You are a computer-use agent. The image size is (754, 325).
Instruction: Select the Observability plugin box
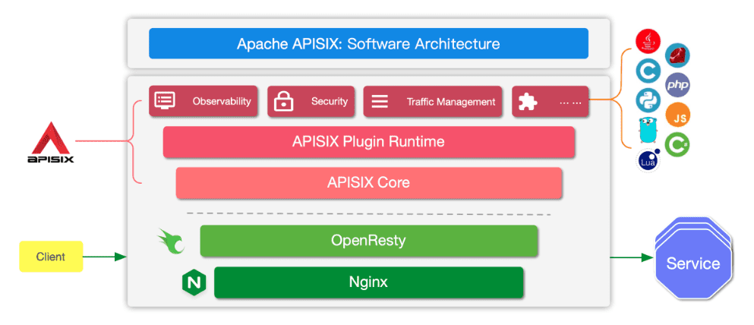203,101
